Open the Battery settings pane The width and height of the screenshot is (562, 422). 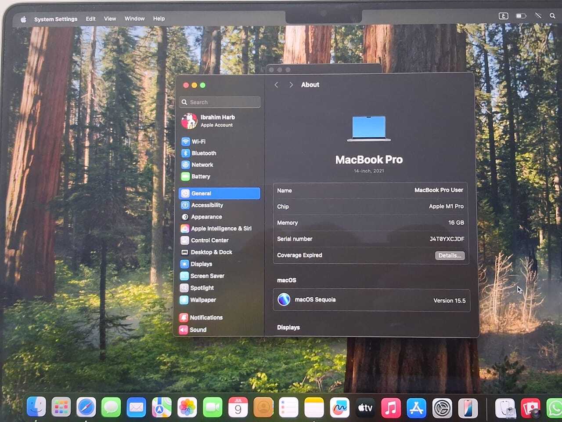201,177
